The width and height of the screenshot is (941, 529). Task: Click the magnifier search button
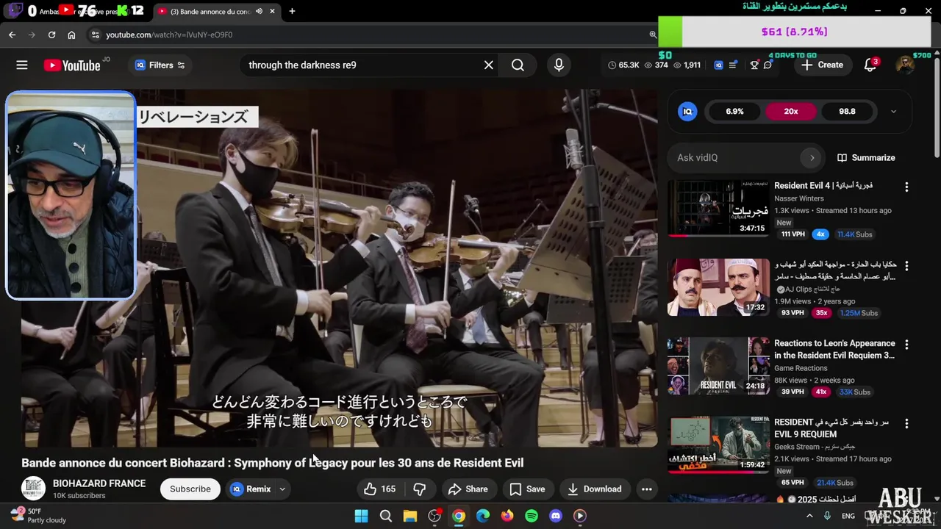coord(518,65)
